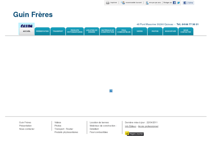Screen dimensions: 212x159
Task: Open Produits Phytosanitaires tab
Action: pos(75,32)
